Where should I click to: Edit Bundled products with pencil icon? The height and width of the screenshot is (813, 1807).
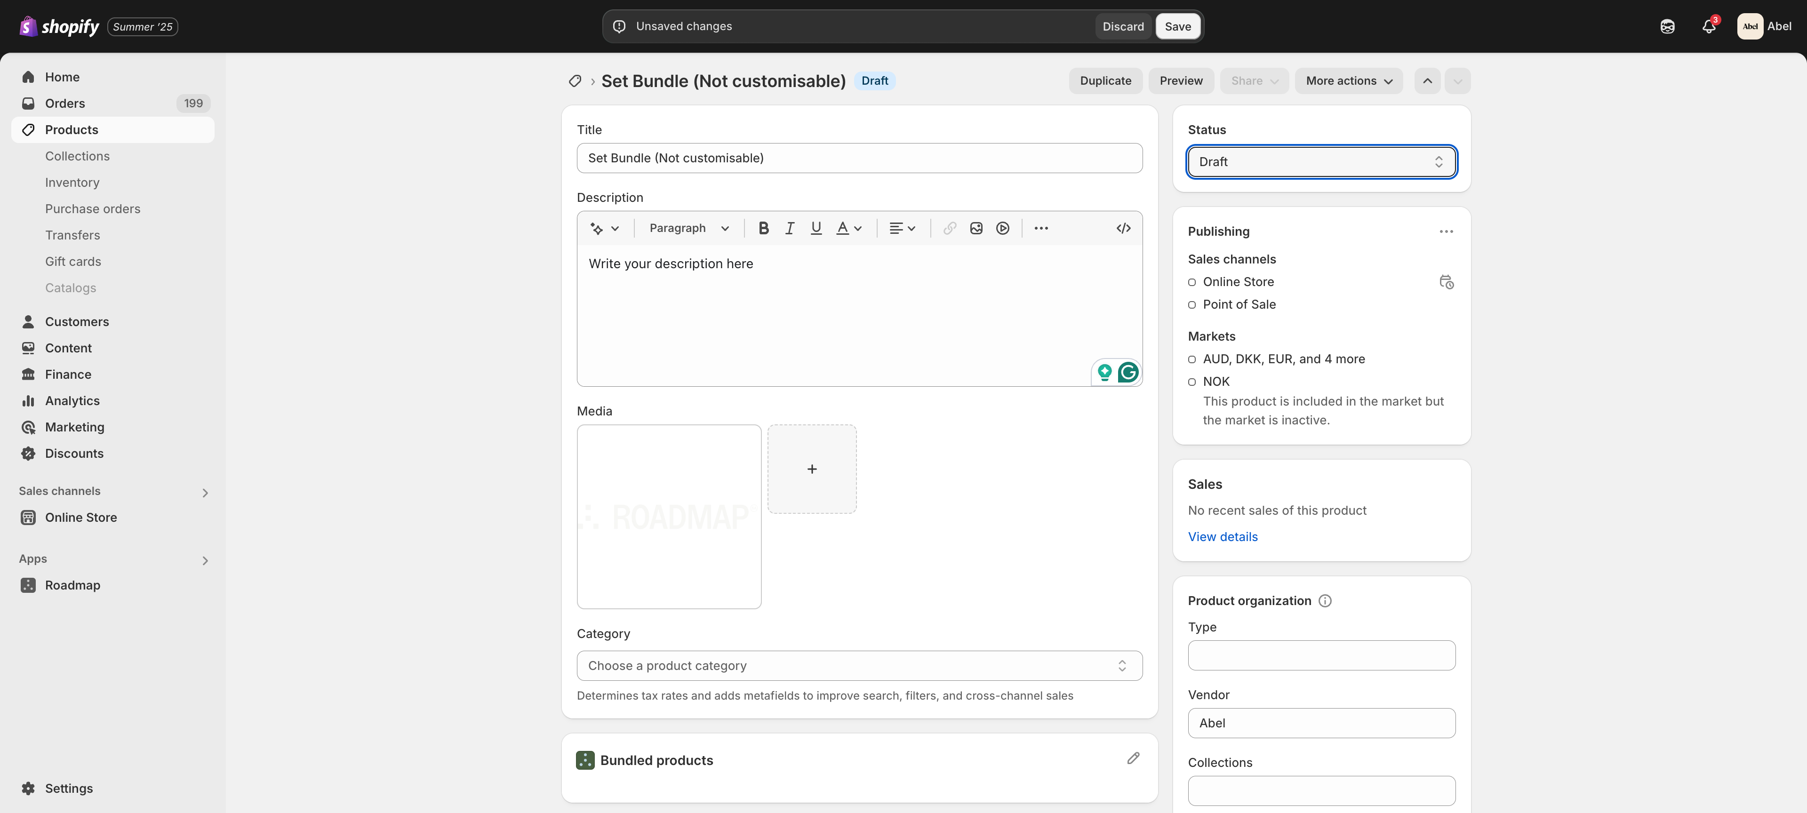coord(1133,758)
